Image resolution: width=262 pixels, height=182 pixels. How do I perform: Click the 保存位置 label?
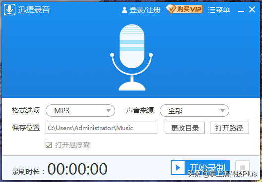(x=26, y=128)
